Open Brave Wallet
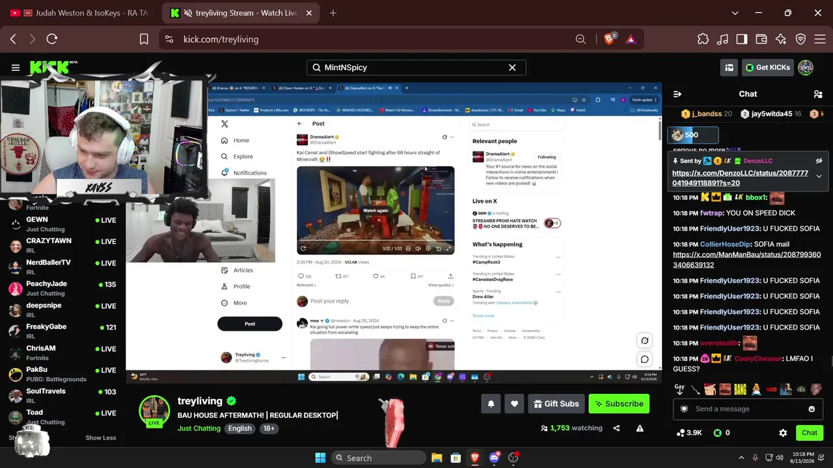 pos(761,39)
